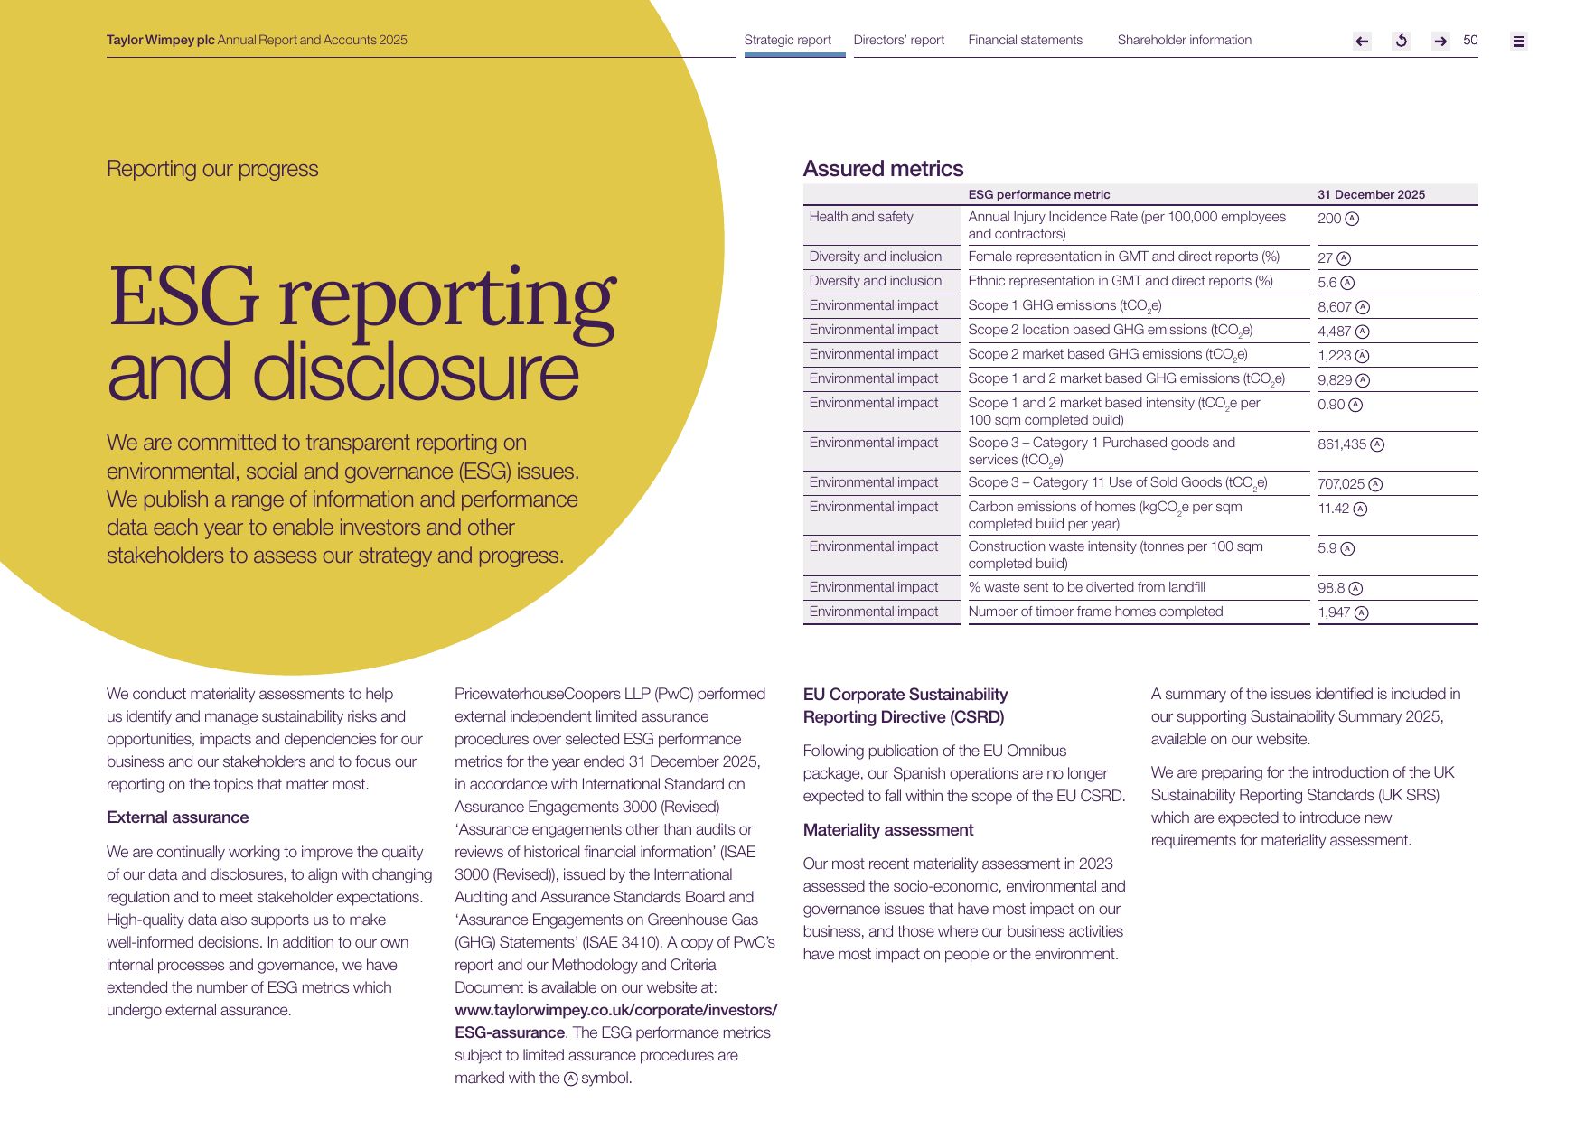1585x1121 pixels.
Task: Click assurance symbol beside value 200
Action: click(x=1352, y=219)
